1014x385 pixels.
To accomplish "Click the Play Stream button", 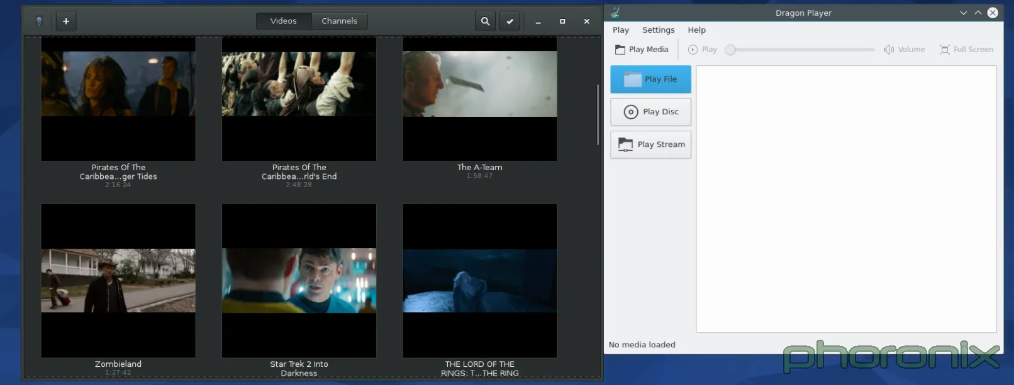I will [x=650, y=144].
